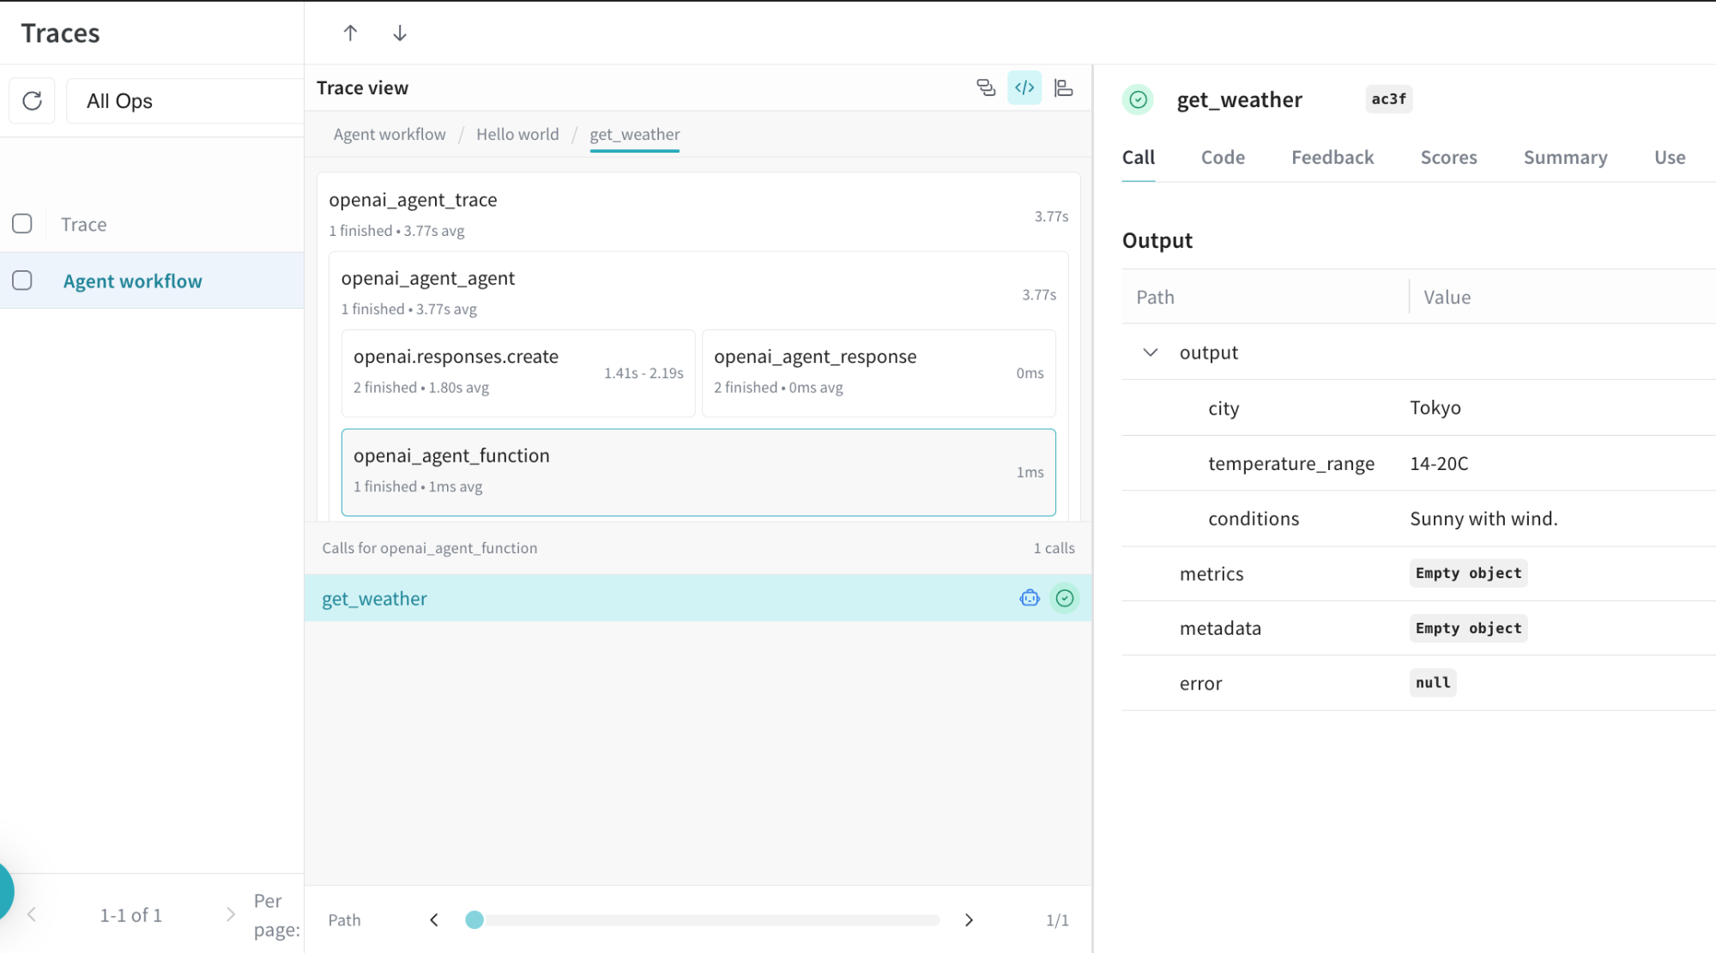The height and width of the screenshot is (953, 1716).
Task: Select the openai_agent_trace card
Action: click(x=698, y=214)
